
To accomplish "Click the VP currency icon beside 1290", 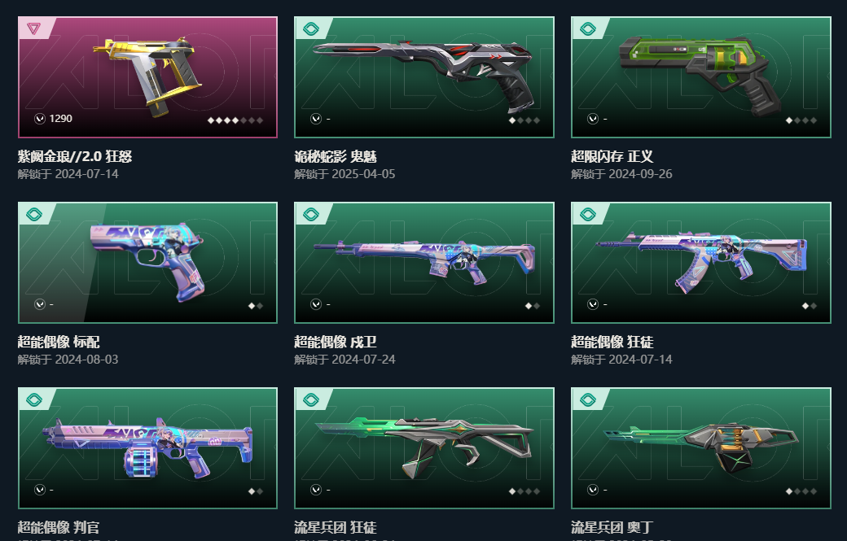I will [39, 119].
